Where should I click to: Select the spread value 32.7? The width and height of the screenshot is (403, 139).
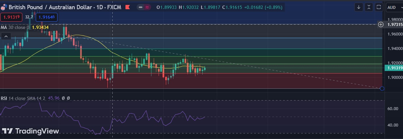pyautogui.click(x=29, y=17)
